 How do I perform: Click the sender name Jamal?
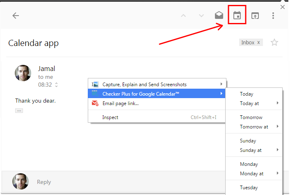point(47,69)
